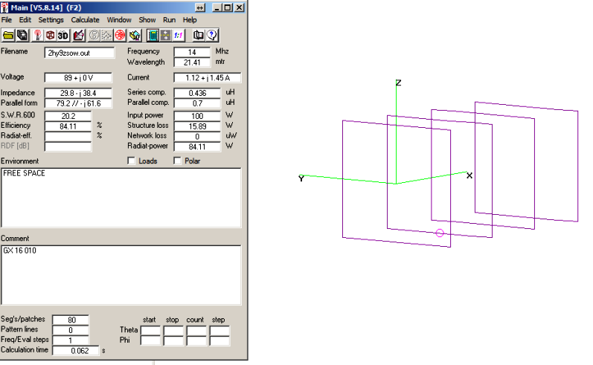Click the greyed-out Smith chart icon
The height and width of the screenshot is (365, 593).
[94, 36]
